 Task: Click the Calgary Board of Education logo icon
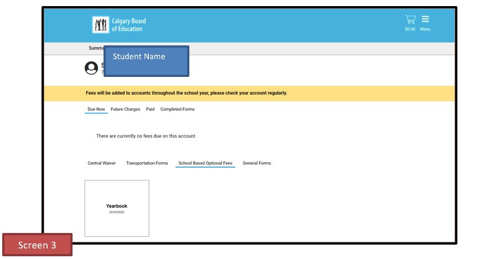point(100,25)
